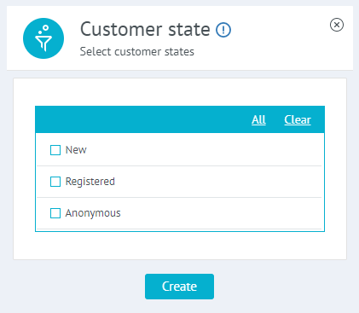Select all states with the All link
This screenshot has width=359, height=313.
258,119
